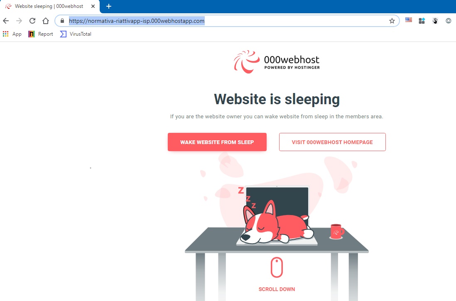The image size is (456, 301).
Task: Open a new tab with plus button
Action: click(109, 6)
